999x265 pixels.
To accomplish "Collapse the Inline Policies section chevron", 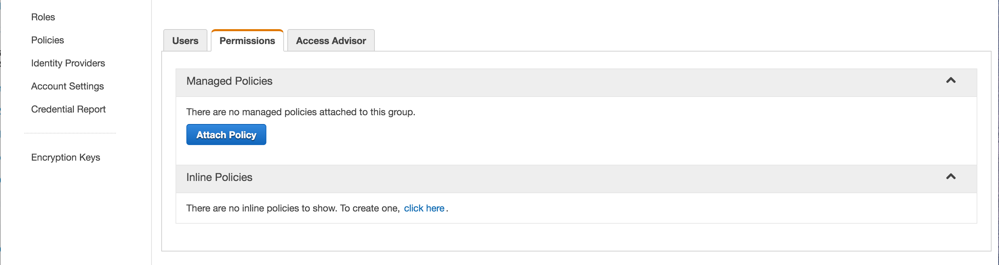I will click(x=951, y=177).
